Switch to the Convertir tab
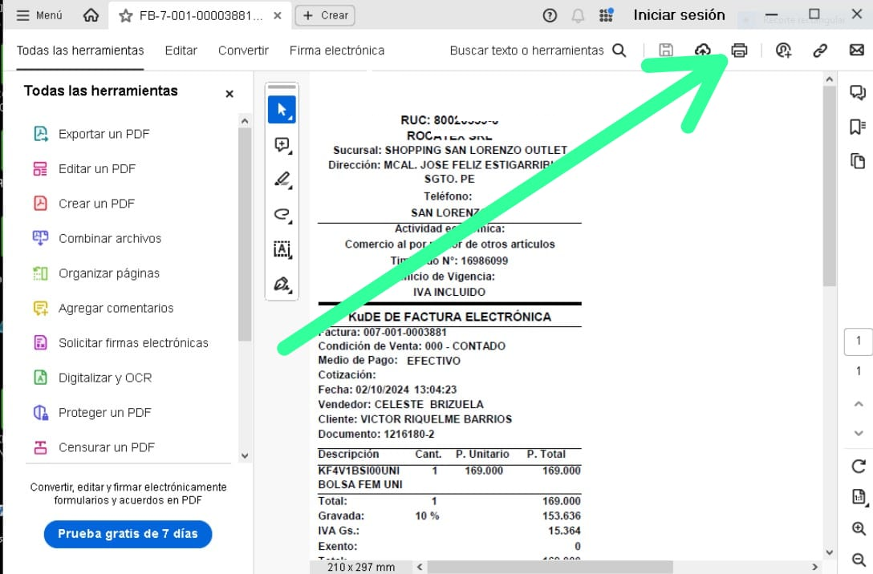 click(243, 51)
